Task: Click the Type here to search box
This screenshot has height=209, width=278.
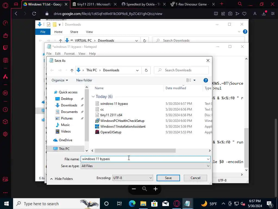Action: click(x=56, y=204)
